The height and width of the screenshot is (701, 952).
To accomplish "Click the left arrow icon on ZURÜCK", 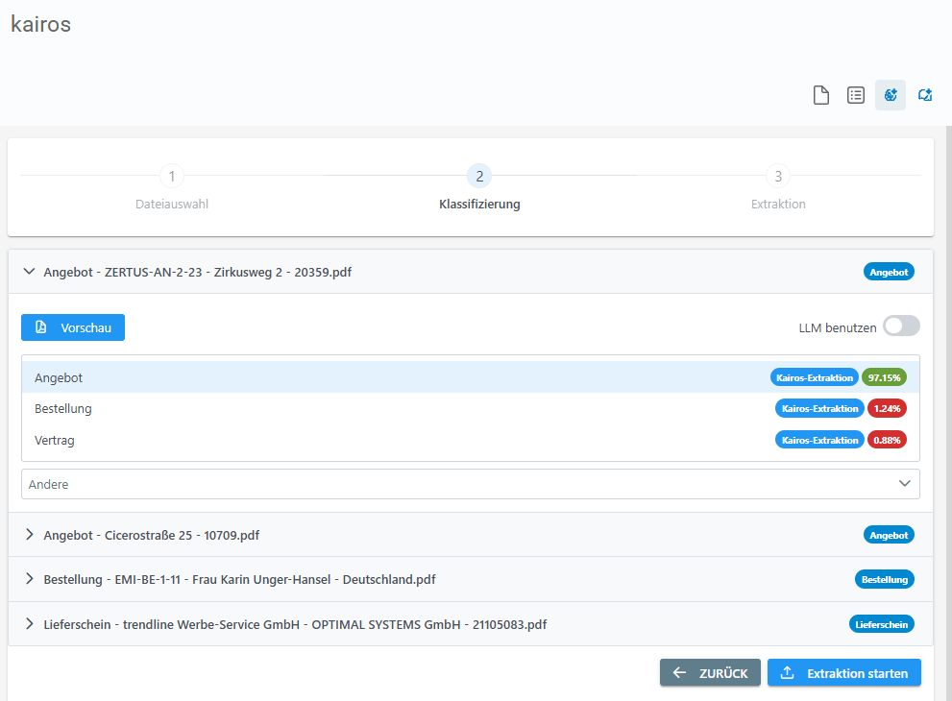I will click(679, 673).
